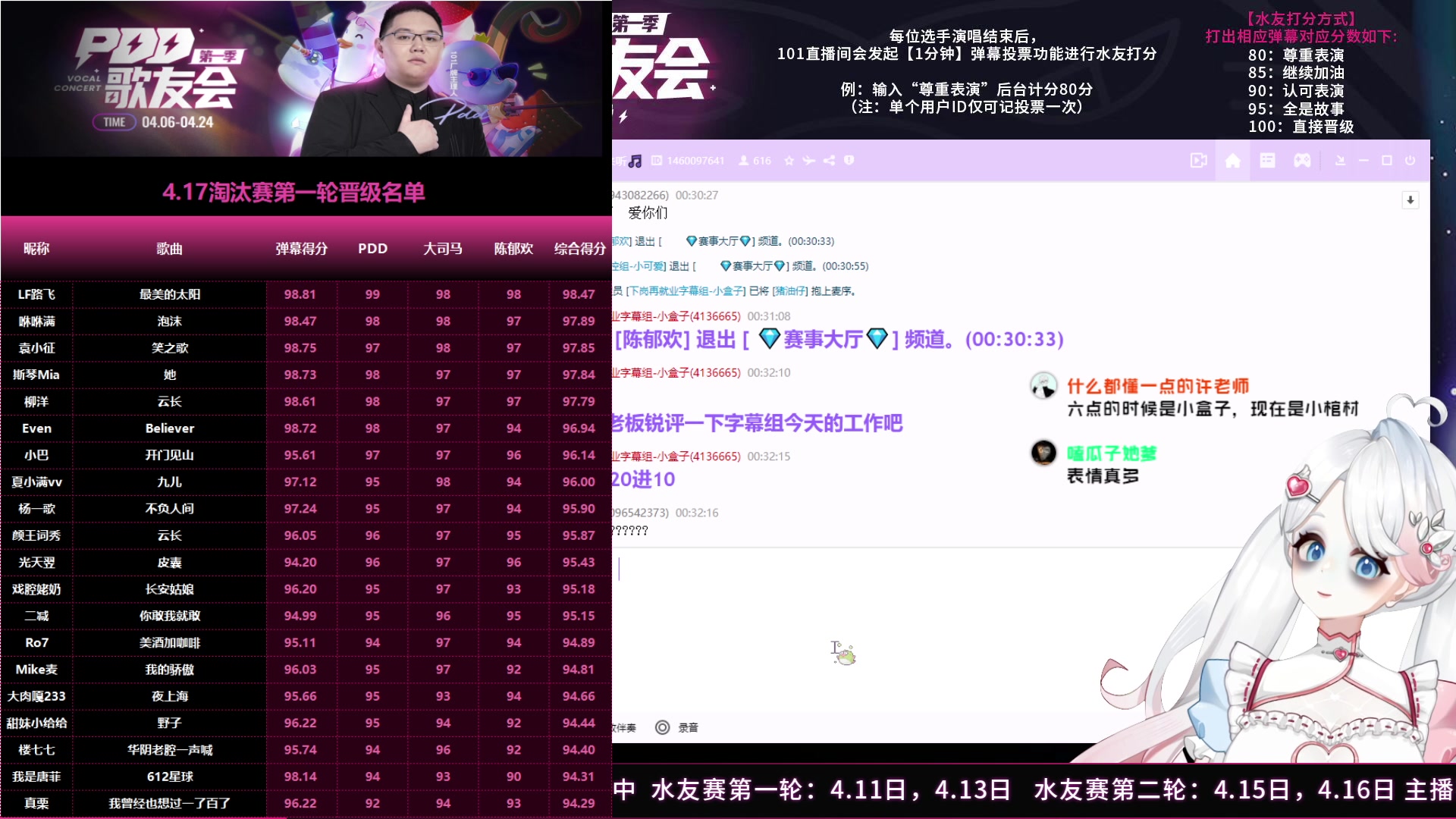
Task: Click the paper plane icon beside the star
Action: point(808,161)
